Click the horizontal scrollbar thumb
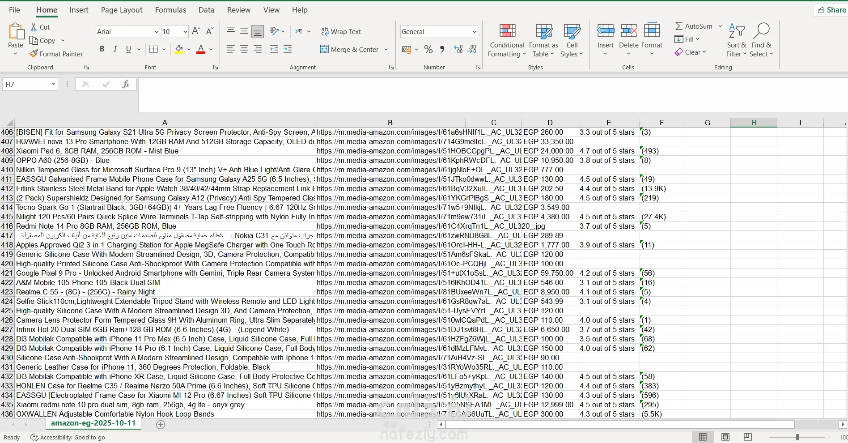848x443 pixels. [x=619, y=424]
